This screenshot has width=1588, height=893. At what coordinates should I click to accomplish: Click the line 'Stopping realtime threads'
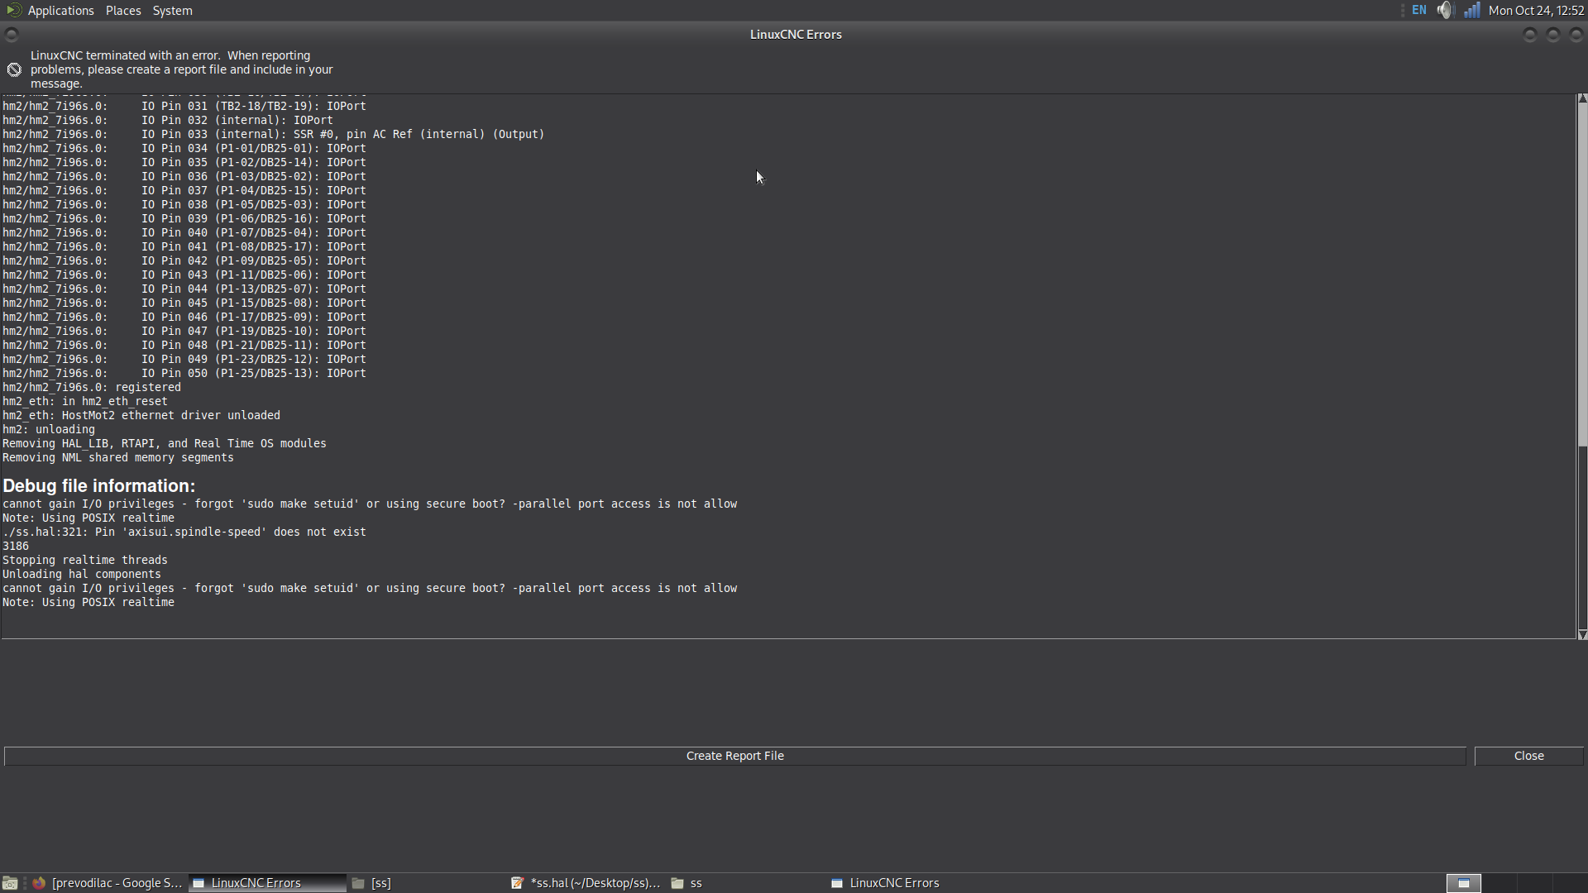(85, 560)
